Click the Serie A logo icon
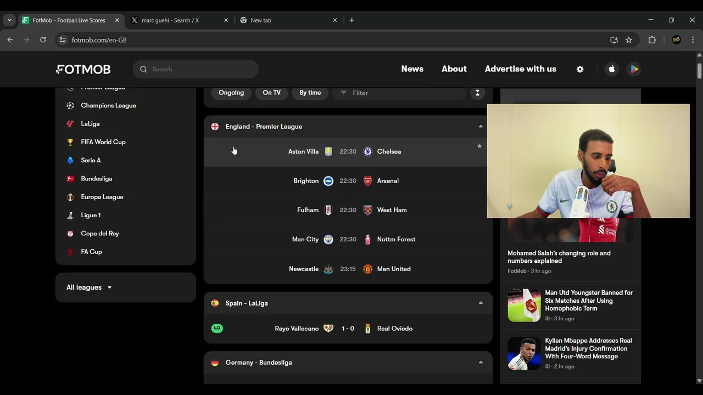Viewport: 703px width, 395px height. 70,160
